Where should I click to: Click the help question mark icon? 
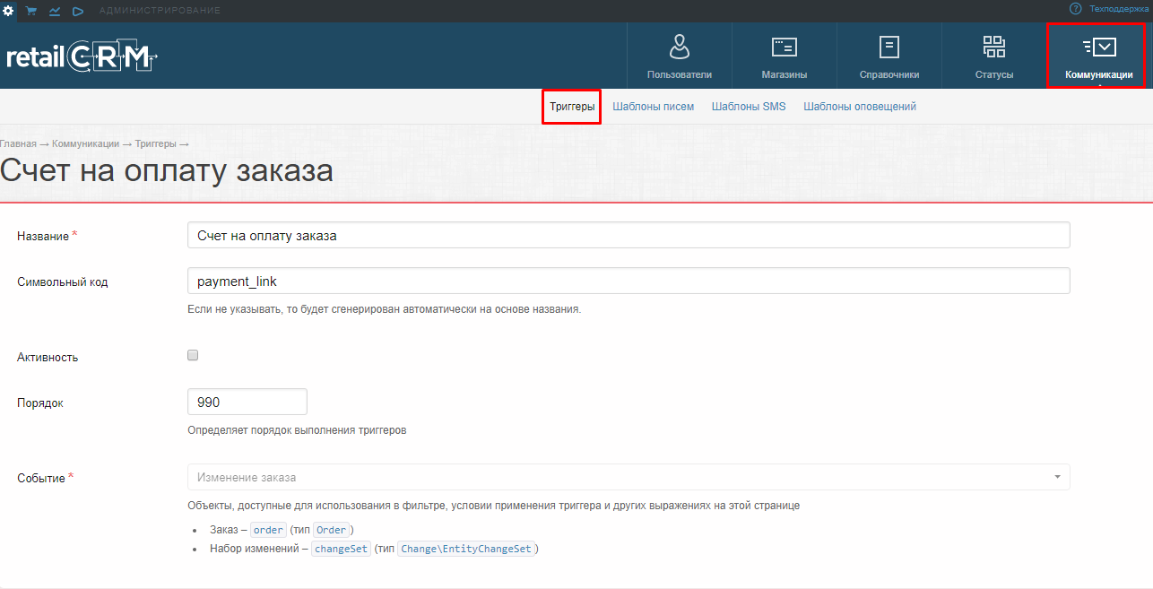coord(1075,8)
